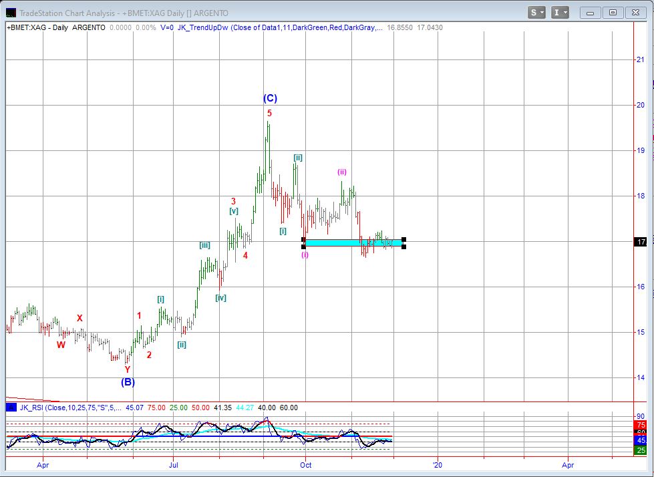Viewport: 654px width, 477px height.
Task: Select the red 'Y' wave label above (B)
Action: pyautogui.click(x=127, y=369)
